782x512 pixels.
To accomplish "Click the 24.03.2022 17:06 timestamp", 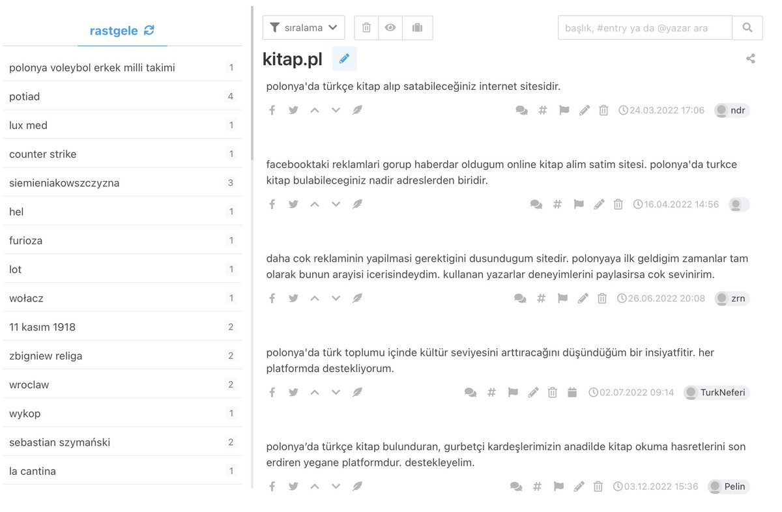I will tap(661, 111).
